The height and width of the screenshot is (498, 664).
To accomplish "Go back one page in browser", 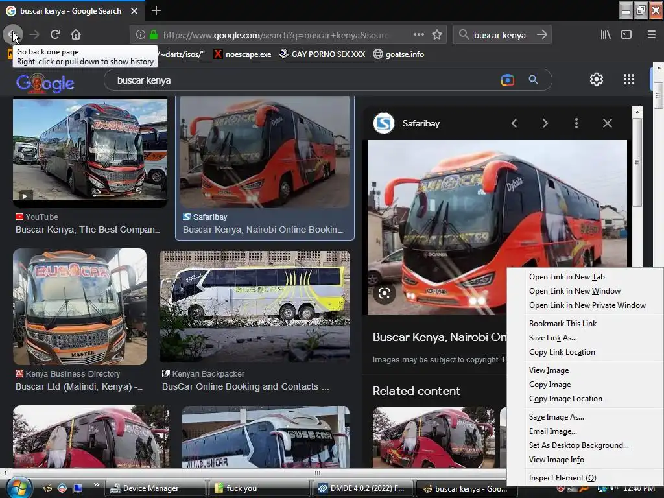I will [12, 35].
